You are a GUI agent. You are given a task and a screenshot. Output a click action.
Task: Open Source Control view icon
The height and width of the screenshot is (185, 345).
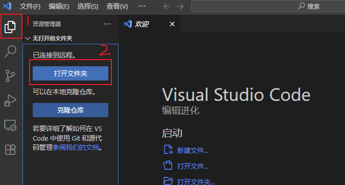[10, 76]
